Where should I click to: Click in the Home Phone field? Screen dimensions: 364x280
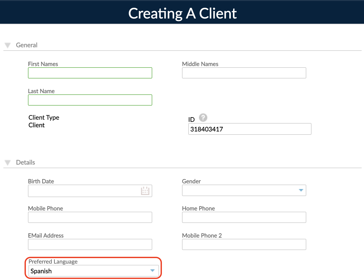244,217
